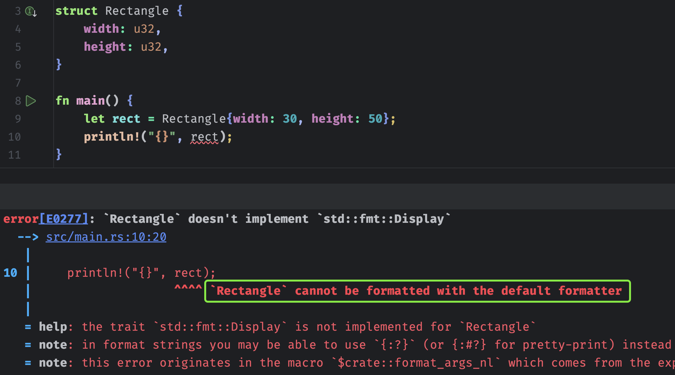Screen dimensions: 675x375
Task: Click line number 9 in the gutter
Action: [x=18, y=119]
